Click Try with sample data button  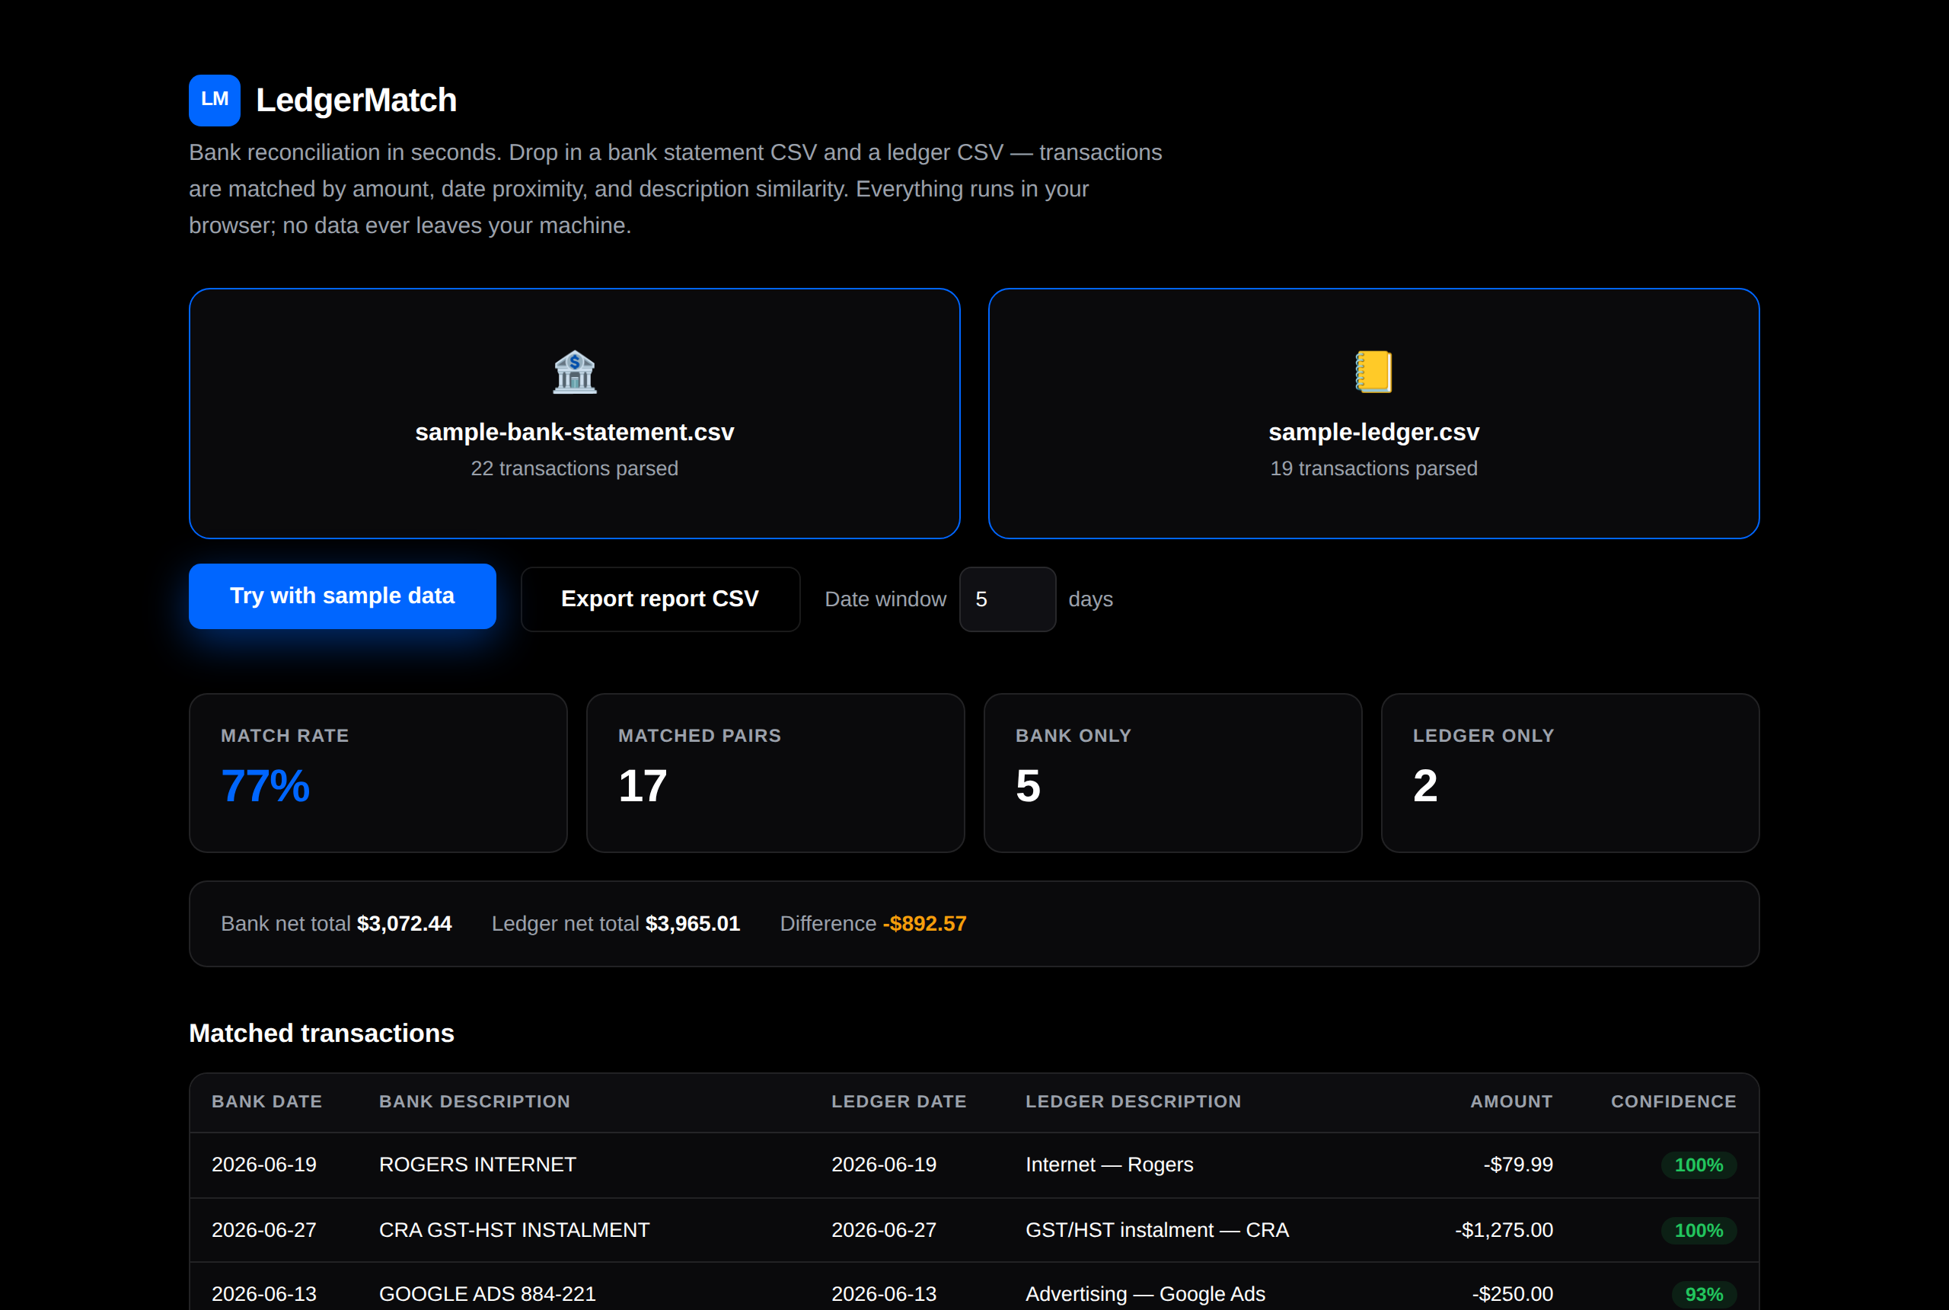(343, 596)
